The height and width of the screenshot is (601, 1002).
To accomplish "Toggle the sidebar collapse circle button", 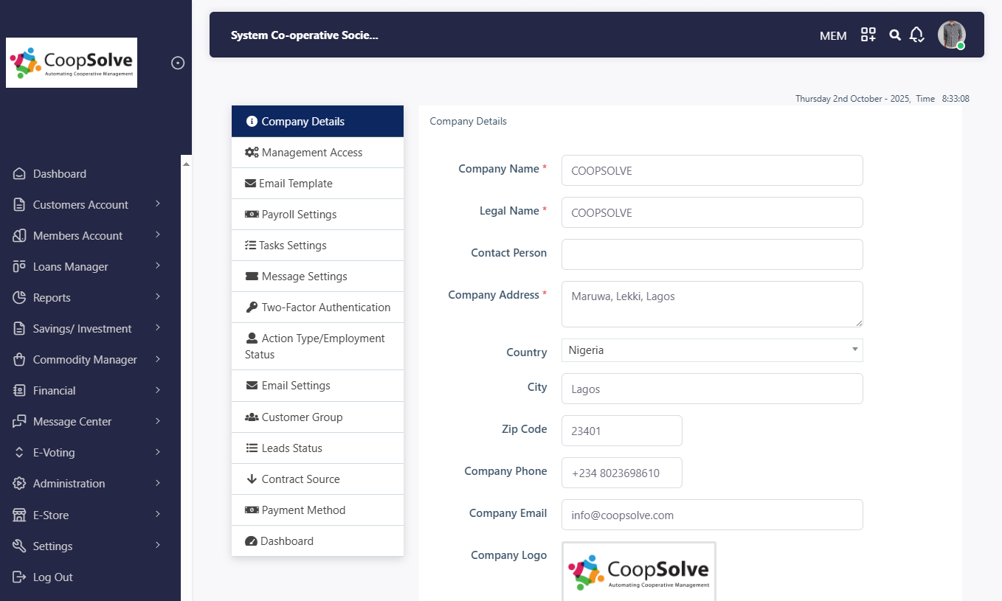I will (178, 63).
